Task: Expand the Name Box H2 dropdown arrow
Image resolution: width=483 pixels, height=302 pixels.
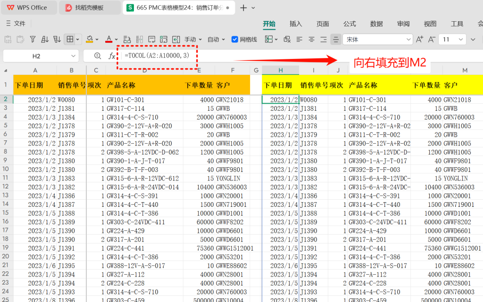Action: [73, 56]
